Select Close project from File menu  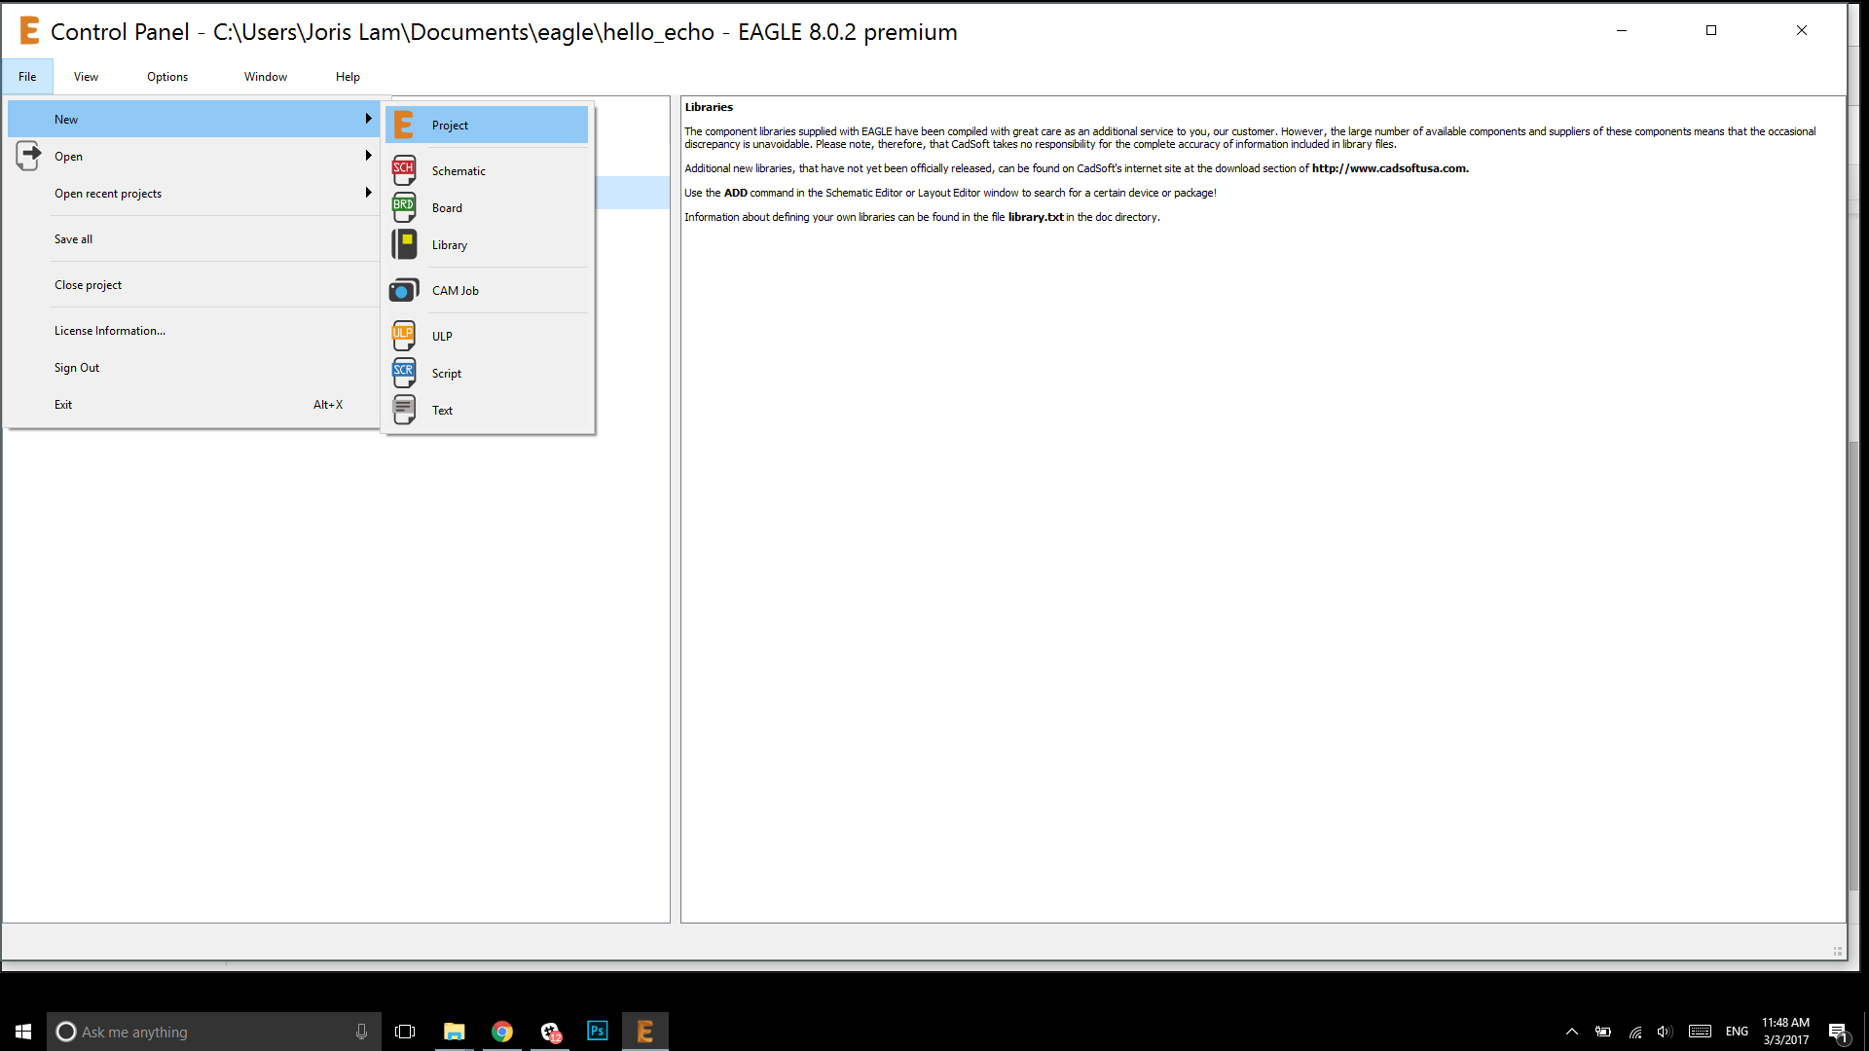(88, 285)
